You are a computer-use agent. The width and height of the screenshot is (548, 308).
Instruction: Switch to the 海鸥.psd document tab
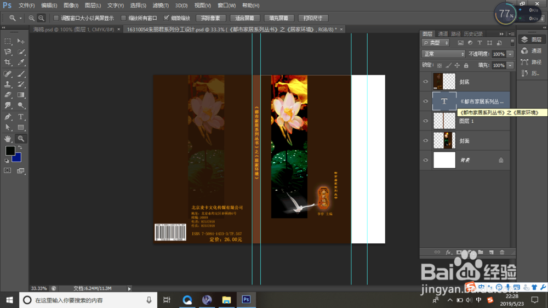tap(73, 30)
